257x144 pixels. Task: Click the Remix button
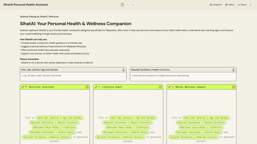tap(230, 4)
